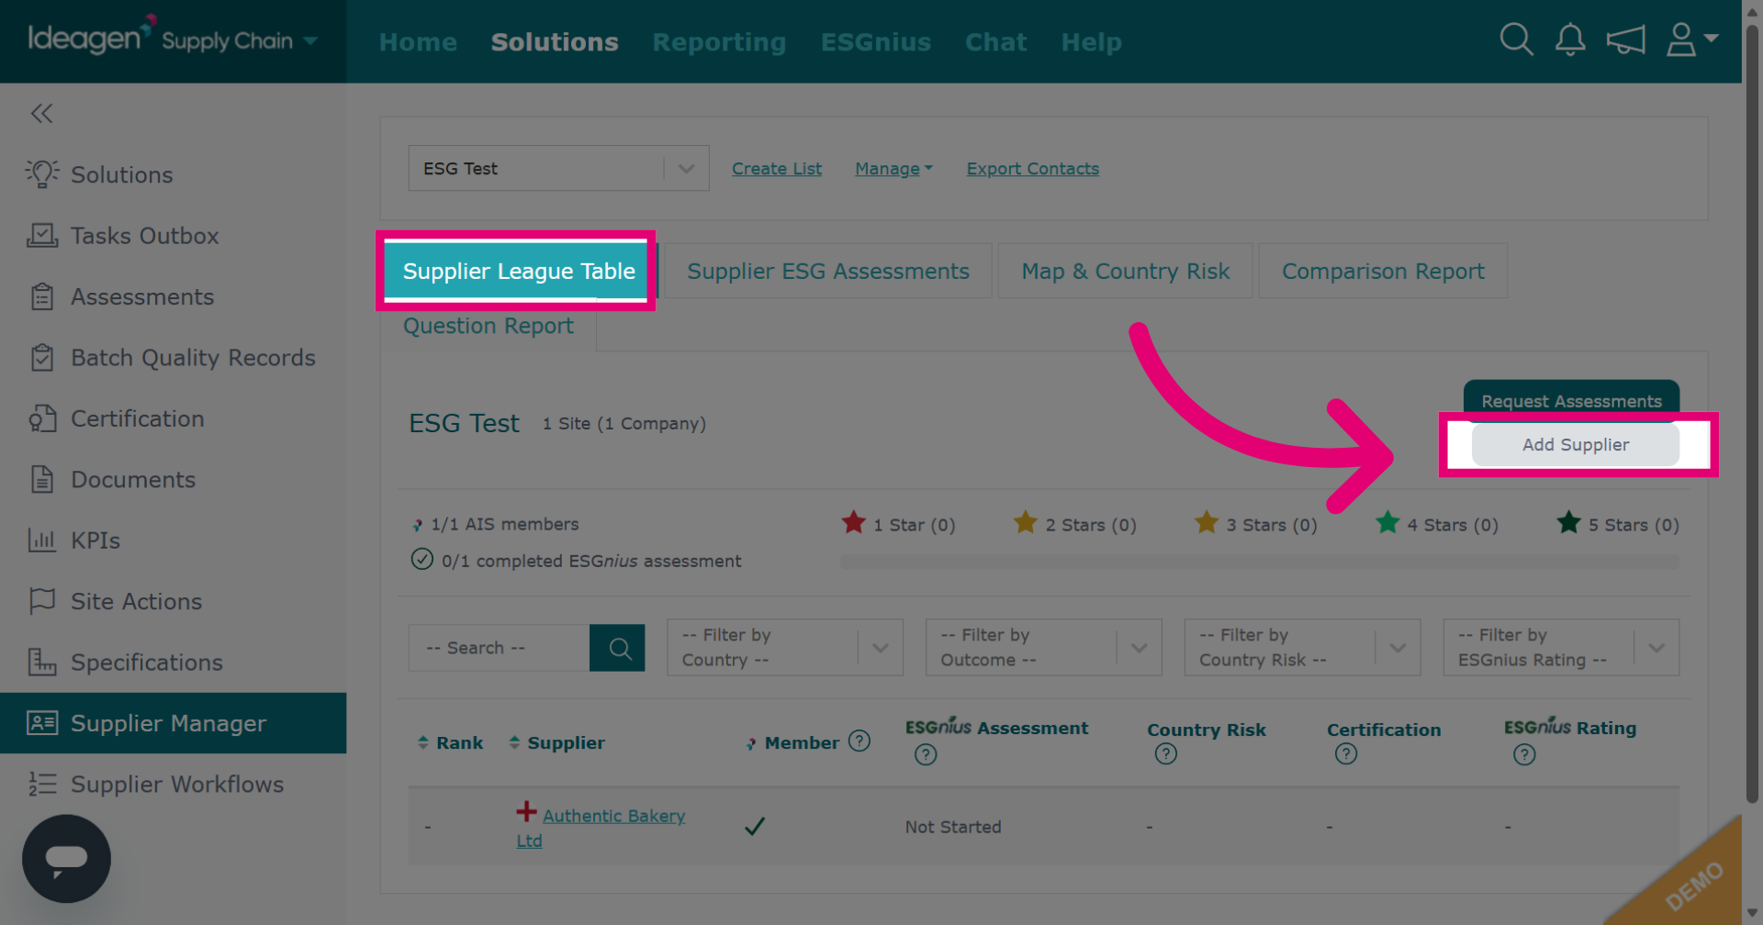Sort table by Rank
The height and width of the screenshot is (925, 1763).
451,742
